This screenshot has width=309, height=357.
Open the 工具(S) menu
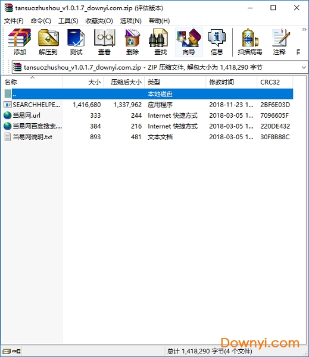click(x=68, y=21)
